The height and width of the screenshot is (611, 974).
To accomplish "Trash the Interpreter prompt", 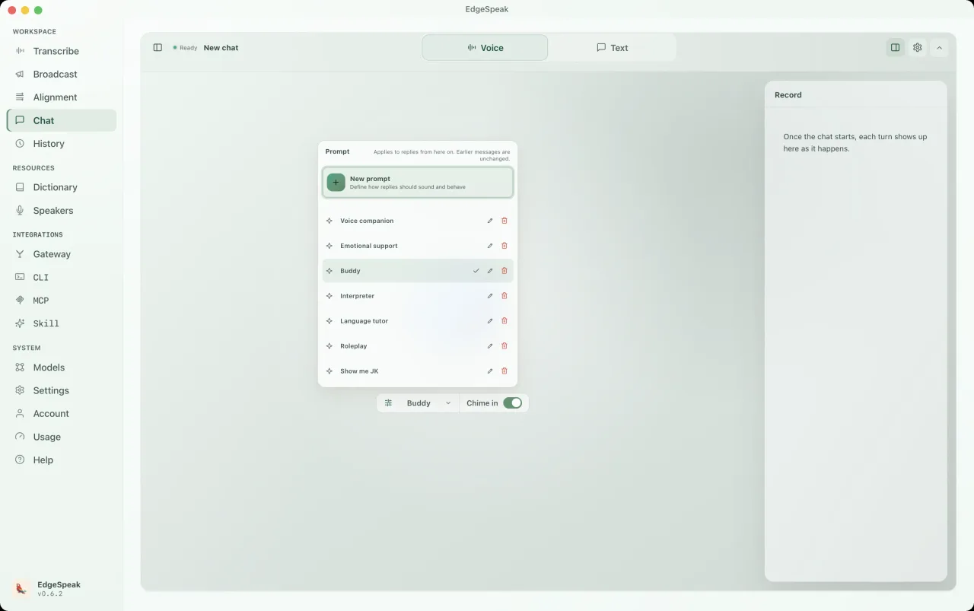I will pos(505,296).
